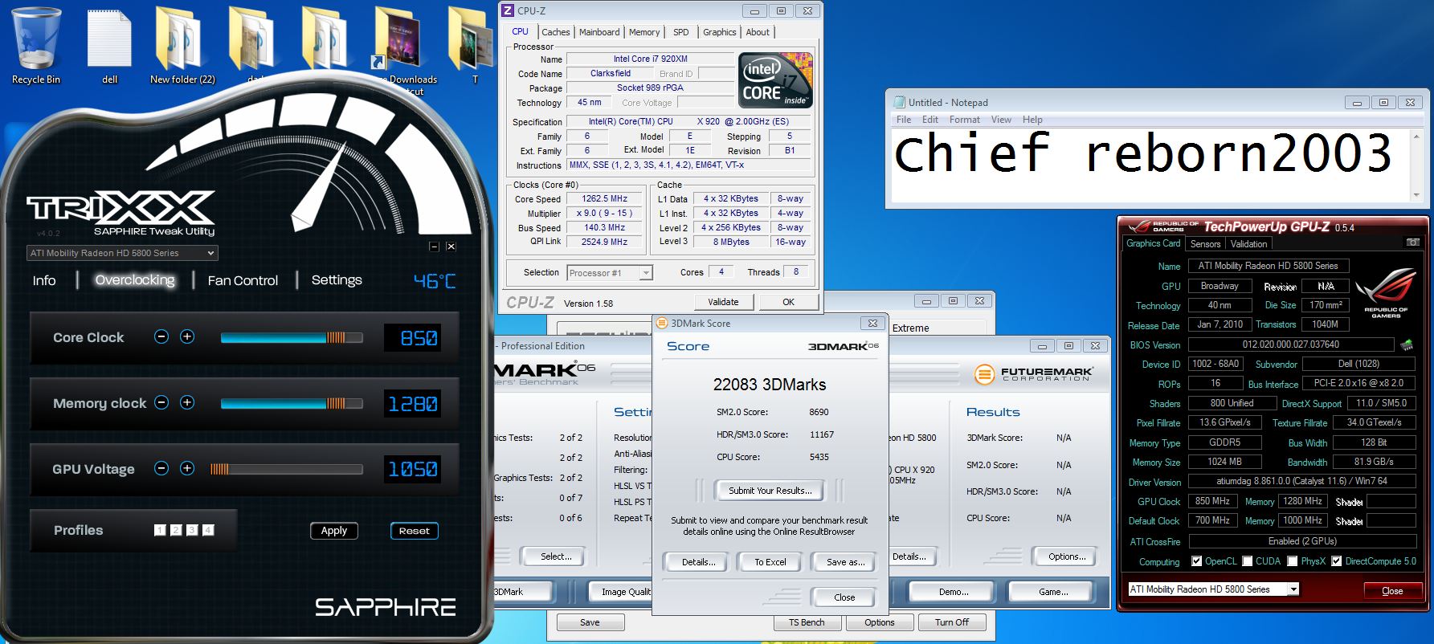Viewport: 1434px width, 644px height.
Task: Click the Futuremark Corporation logo in 3DMark06
Action: tap(1033, 374)
